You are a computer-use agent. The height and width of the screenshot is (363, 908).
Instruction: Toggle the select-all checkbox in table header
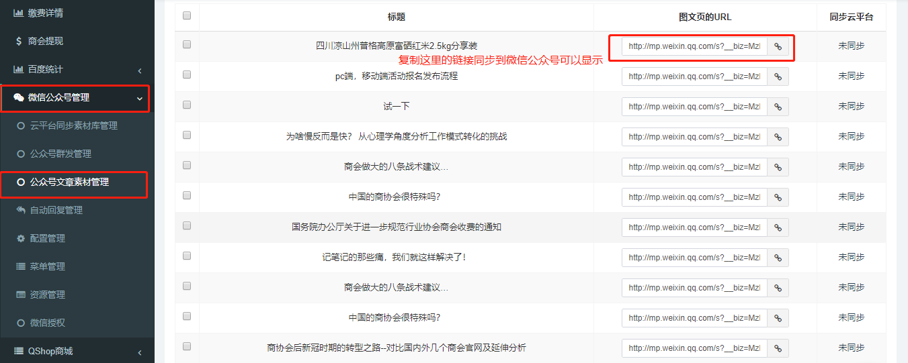(x=187, y=16)
